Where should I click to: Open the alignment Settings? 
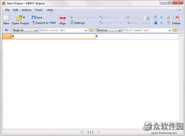coord(77,23)
